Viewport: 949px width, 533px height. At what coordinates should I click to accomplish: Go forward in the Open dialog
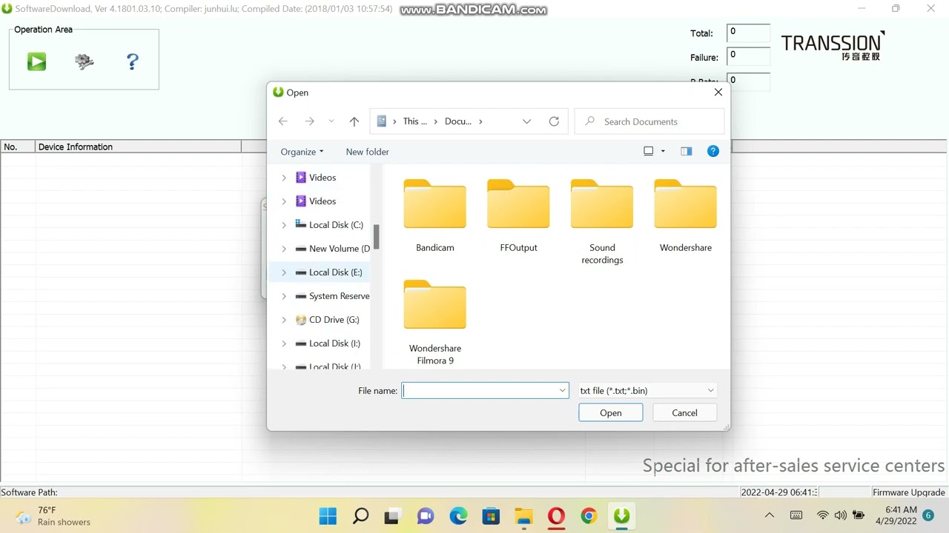309,121
